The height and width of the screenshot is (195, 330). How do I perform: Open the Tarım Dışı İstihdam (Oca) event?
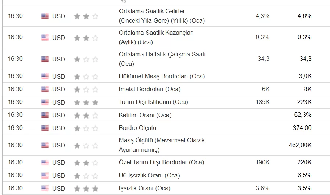[146, 102]
